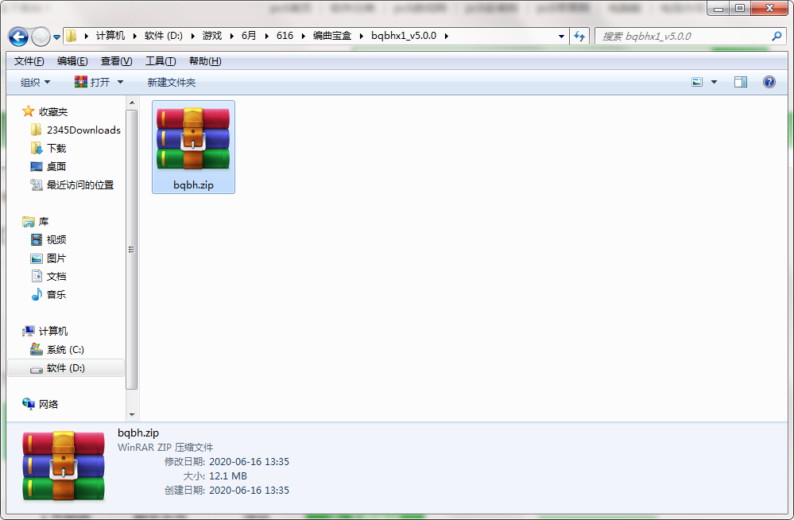Open the 编辑(E) menu

pyautogui.click(x=72, y=61)
